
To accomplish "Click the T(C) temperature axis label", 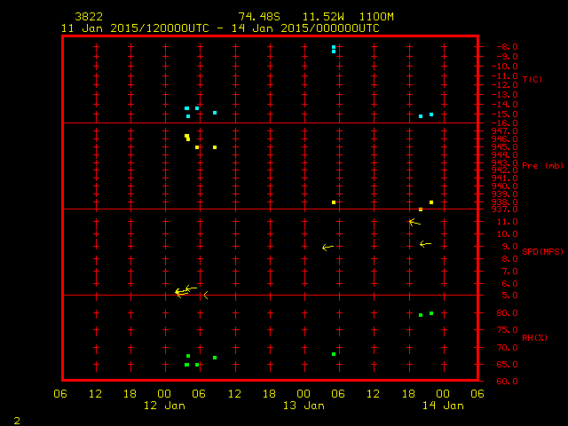I will tap(532, 80).
